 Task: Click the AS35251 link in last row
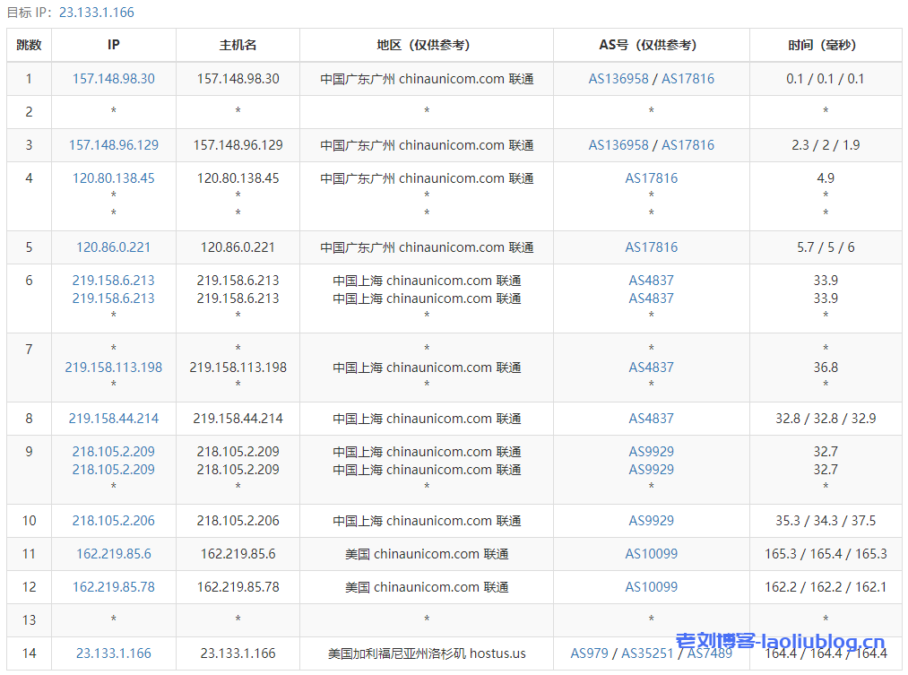pyautogui.click(x=647, y=653)
